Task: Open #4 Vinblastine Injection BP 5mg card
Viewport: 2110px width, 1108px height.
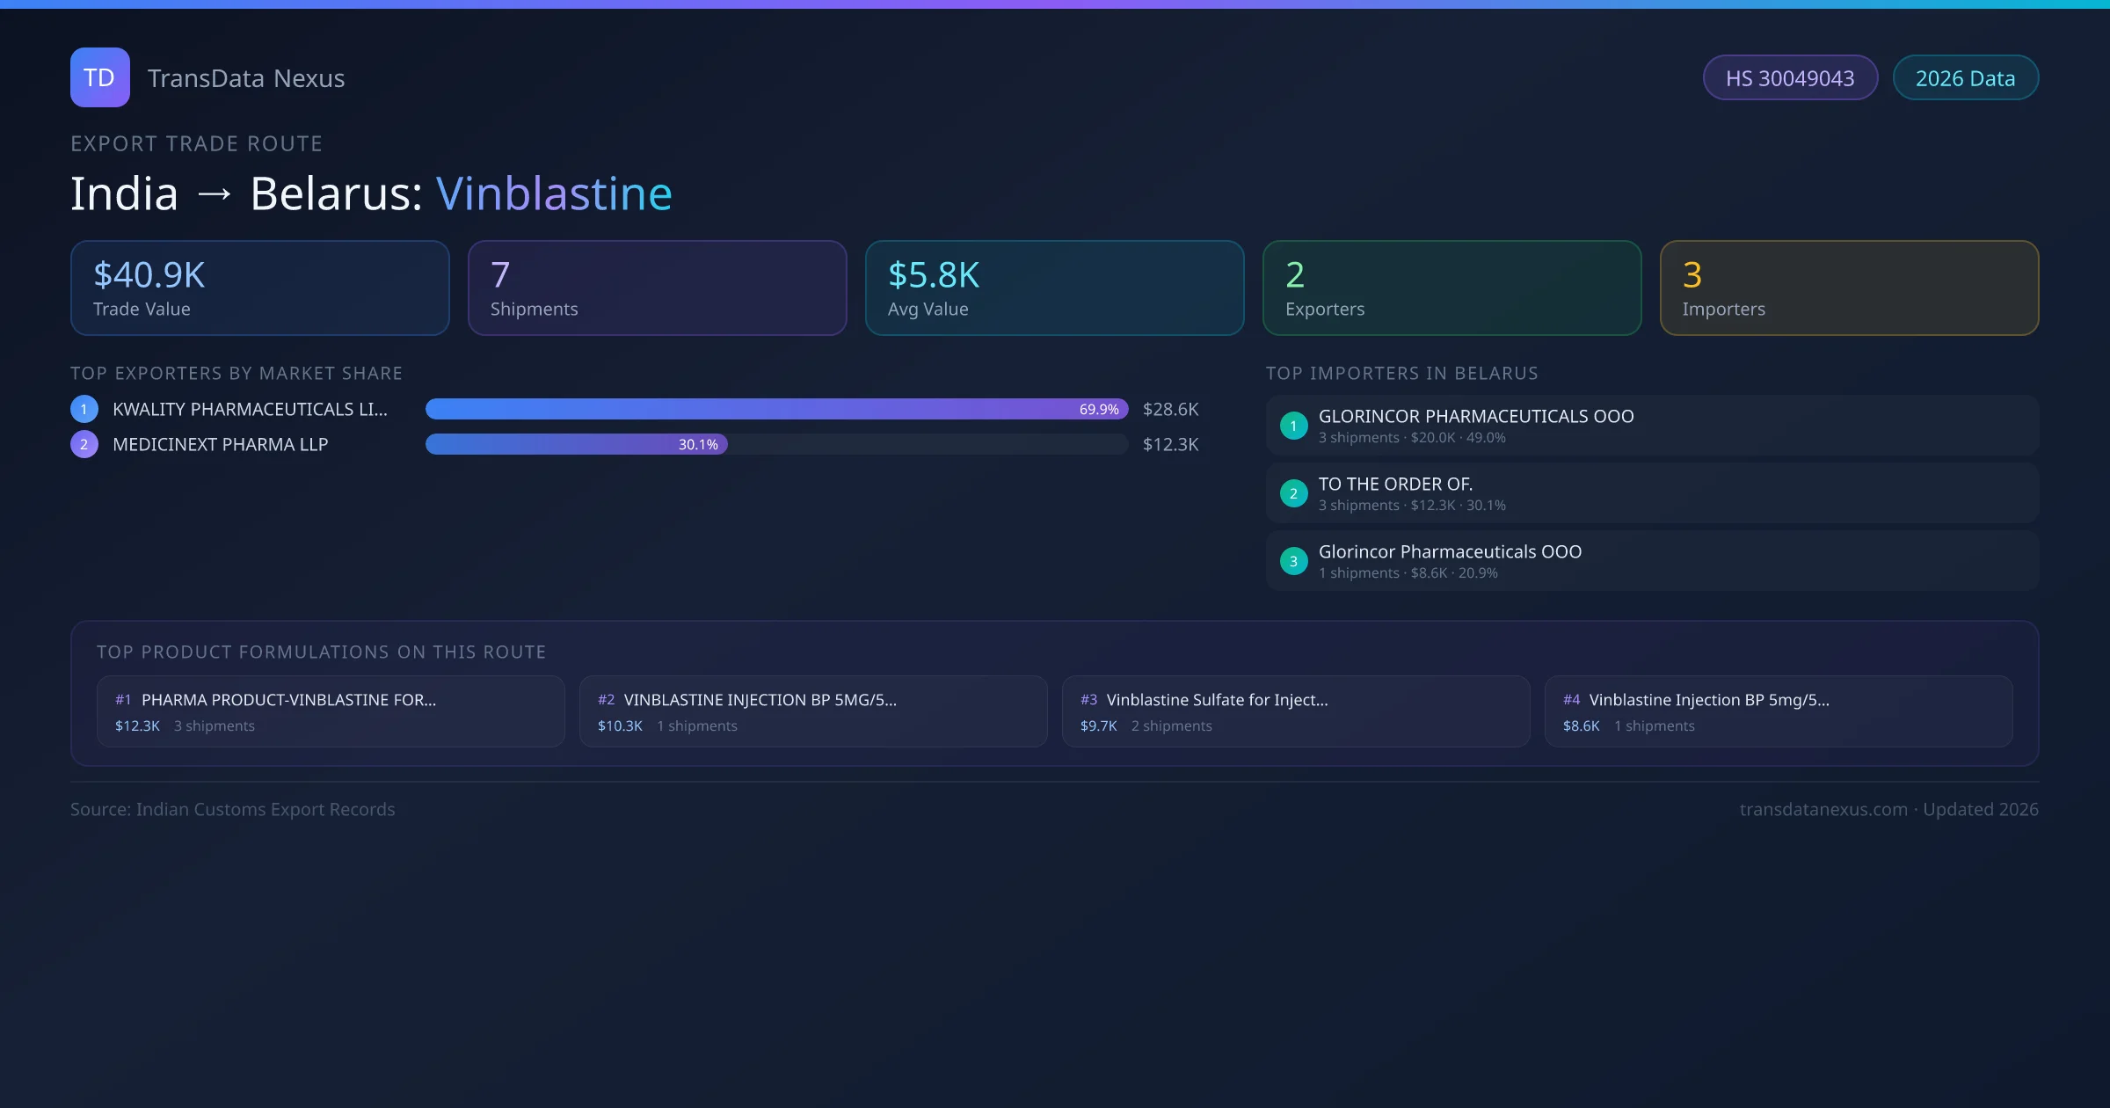Action: click(1779, 711)
